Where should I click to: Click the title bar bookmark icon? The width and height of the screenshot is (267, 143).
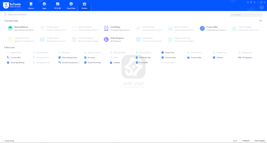(x=251, y=2)
